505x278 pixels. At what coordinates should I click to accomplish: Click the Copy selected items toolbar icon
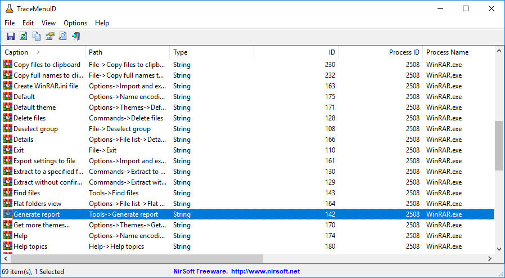(x=37, y=36)
